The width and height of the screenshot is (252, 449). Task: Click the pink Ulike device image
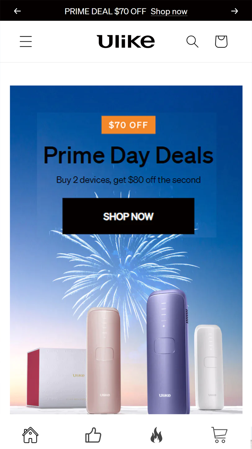point(103,361)
